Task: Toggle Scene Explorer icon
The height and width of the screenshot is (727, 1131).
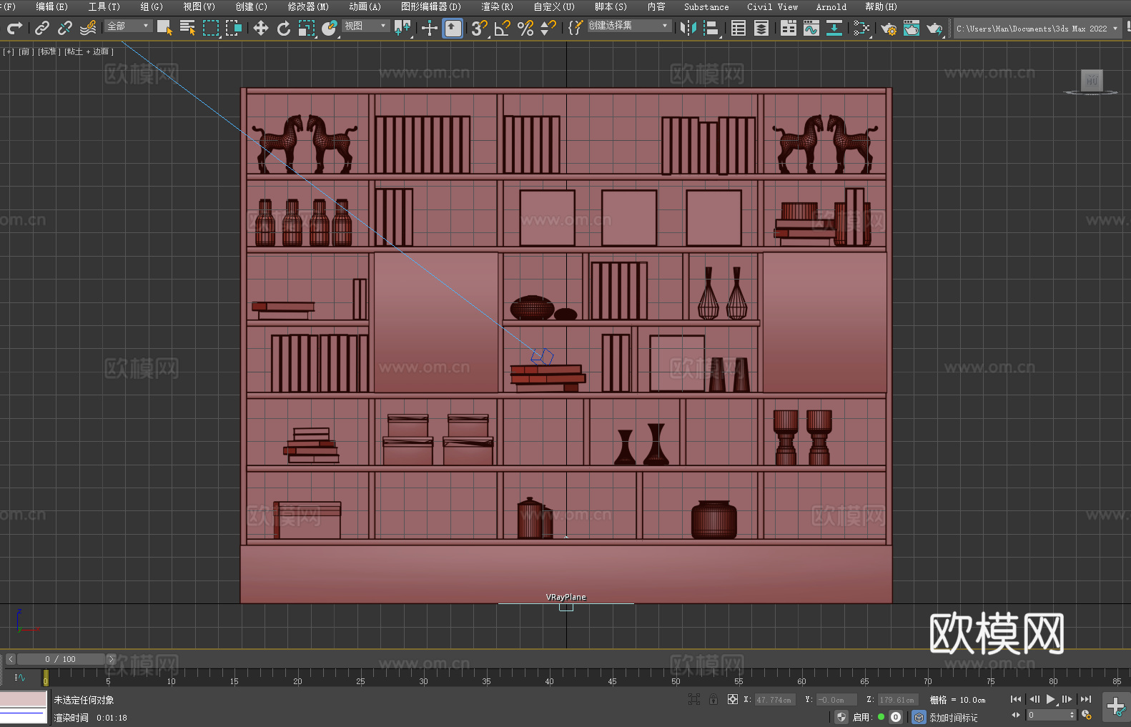Action: 739,28
